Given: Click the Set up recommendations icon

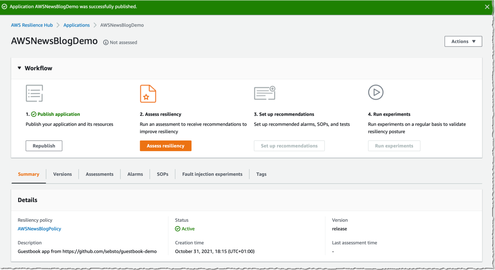Looking at the screenshot, I should coord(265,93).
